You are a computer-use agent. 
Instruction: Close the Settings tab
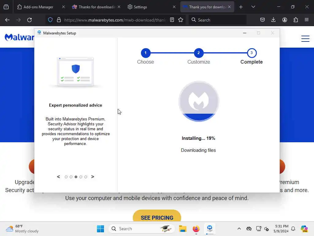click(174, 7)
